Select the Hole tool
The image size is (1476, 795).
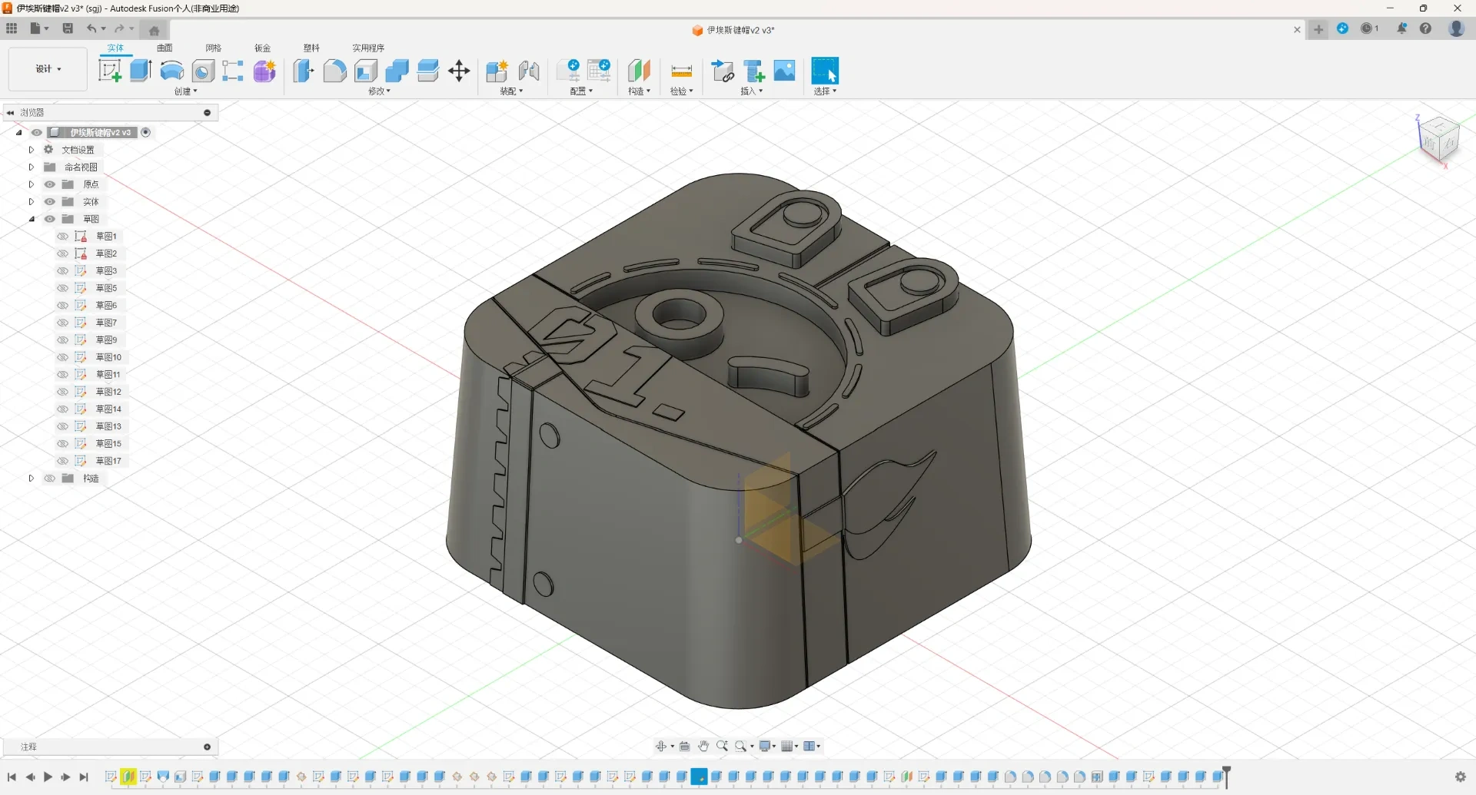(203, 71)
